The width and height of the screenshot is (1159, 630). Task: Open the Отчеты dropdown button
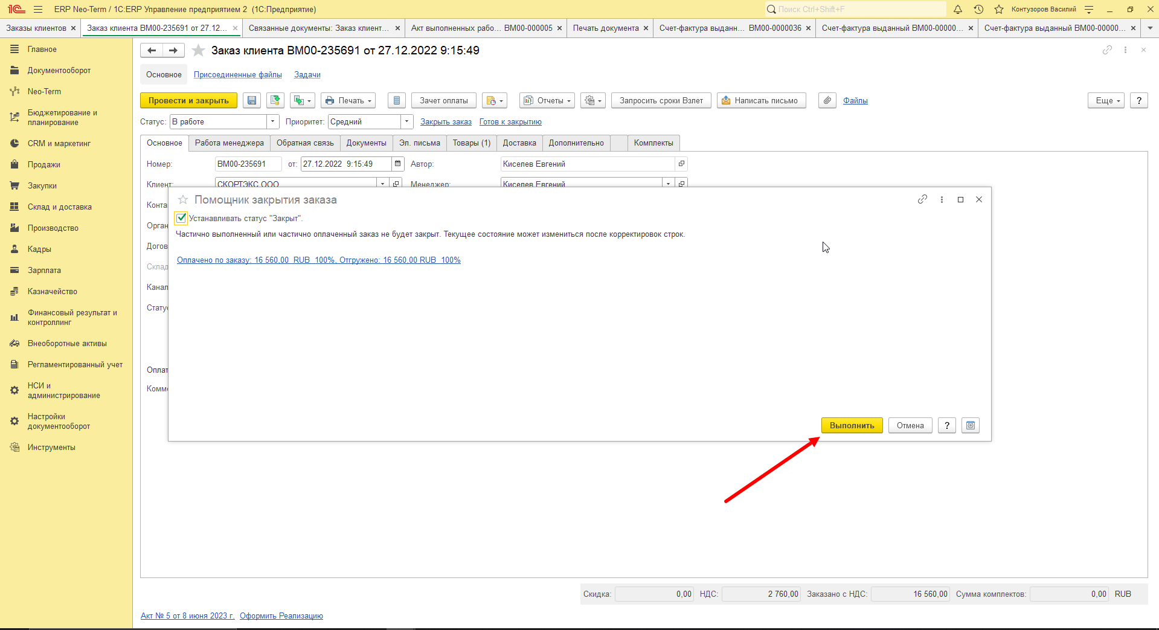[547, 101]
